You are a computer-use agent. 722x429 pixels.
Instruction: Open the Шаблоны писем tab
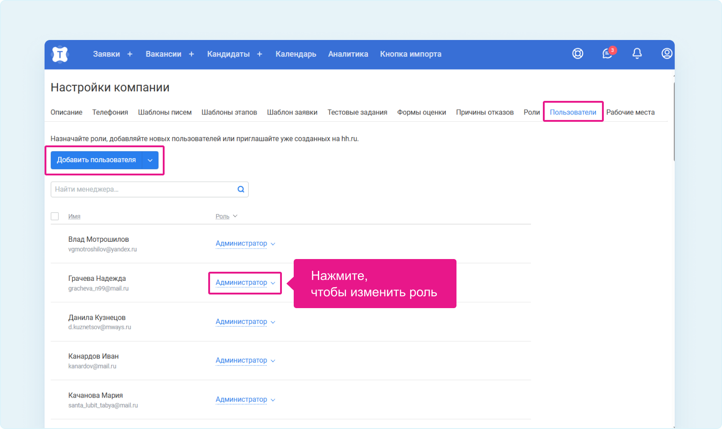pos(165,112)
